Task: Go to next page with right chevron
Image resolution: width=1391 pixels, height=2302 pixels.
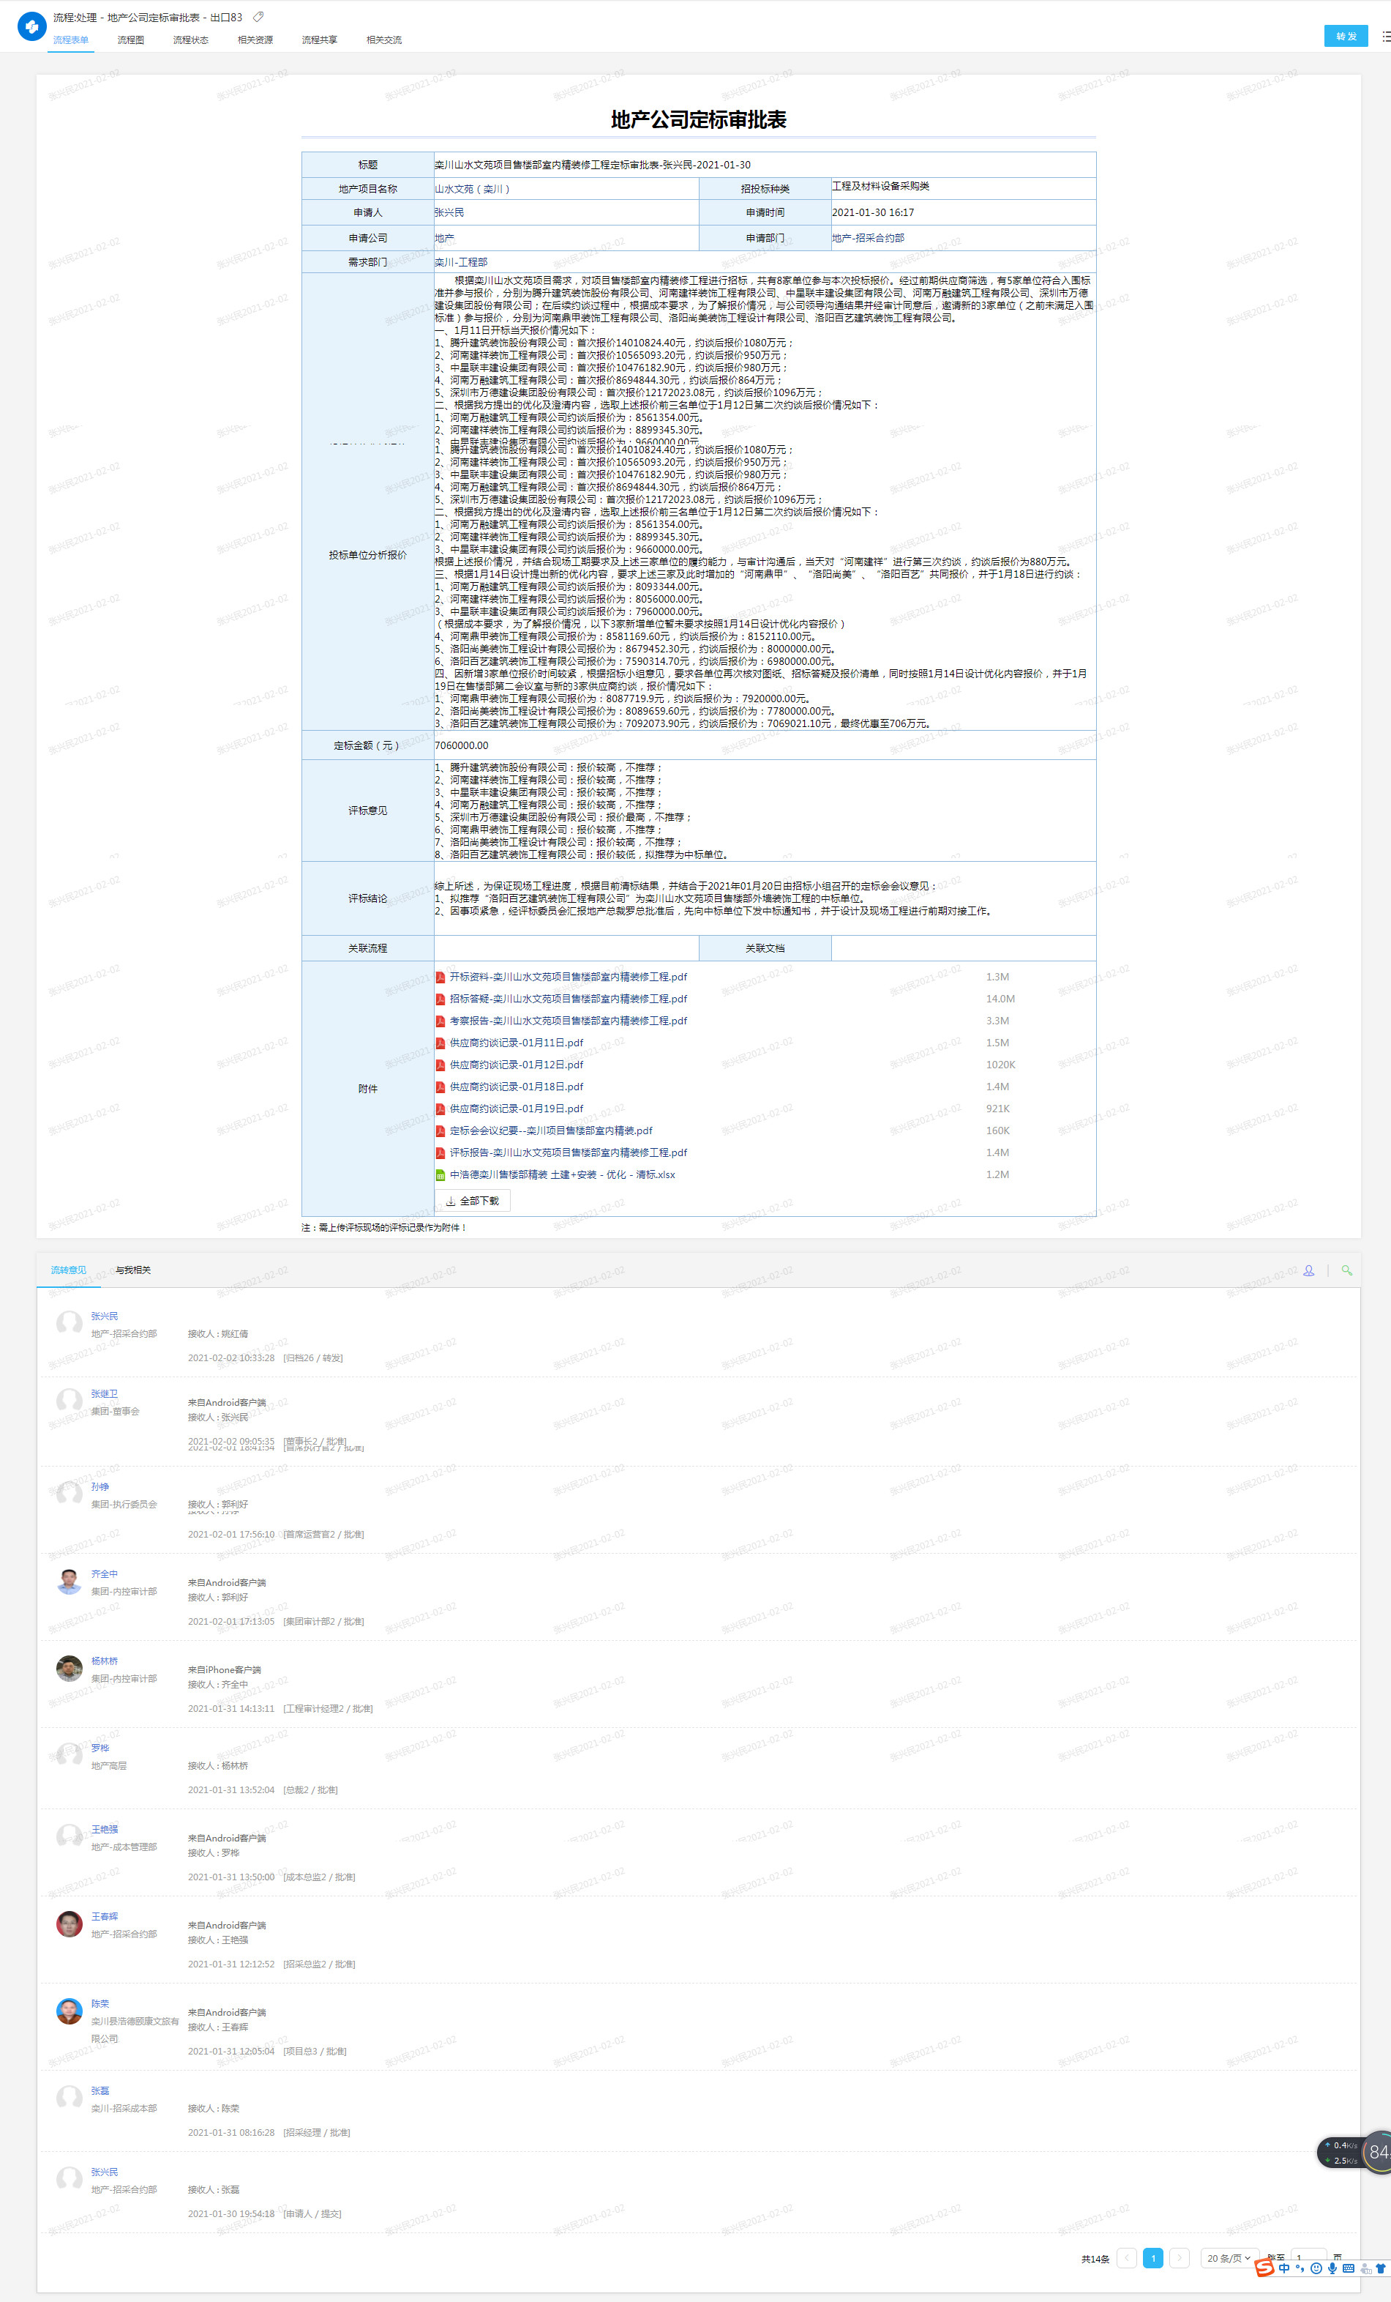Action: pos(1179,2258)
